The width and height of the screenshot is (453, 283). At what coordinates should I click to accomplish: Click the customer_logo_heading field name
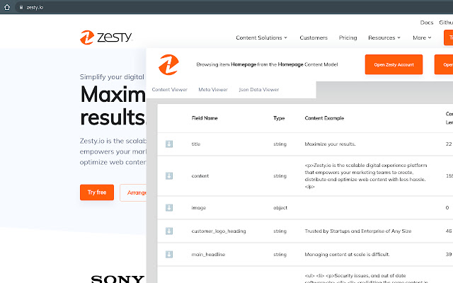click(219, 231)
